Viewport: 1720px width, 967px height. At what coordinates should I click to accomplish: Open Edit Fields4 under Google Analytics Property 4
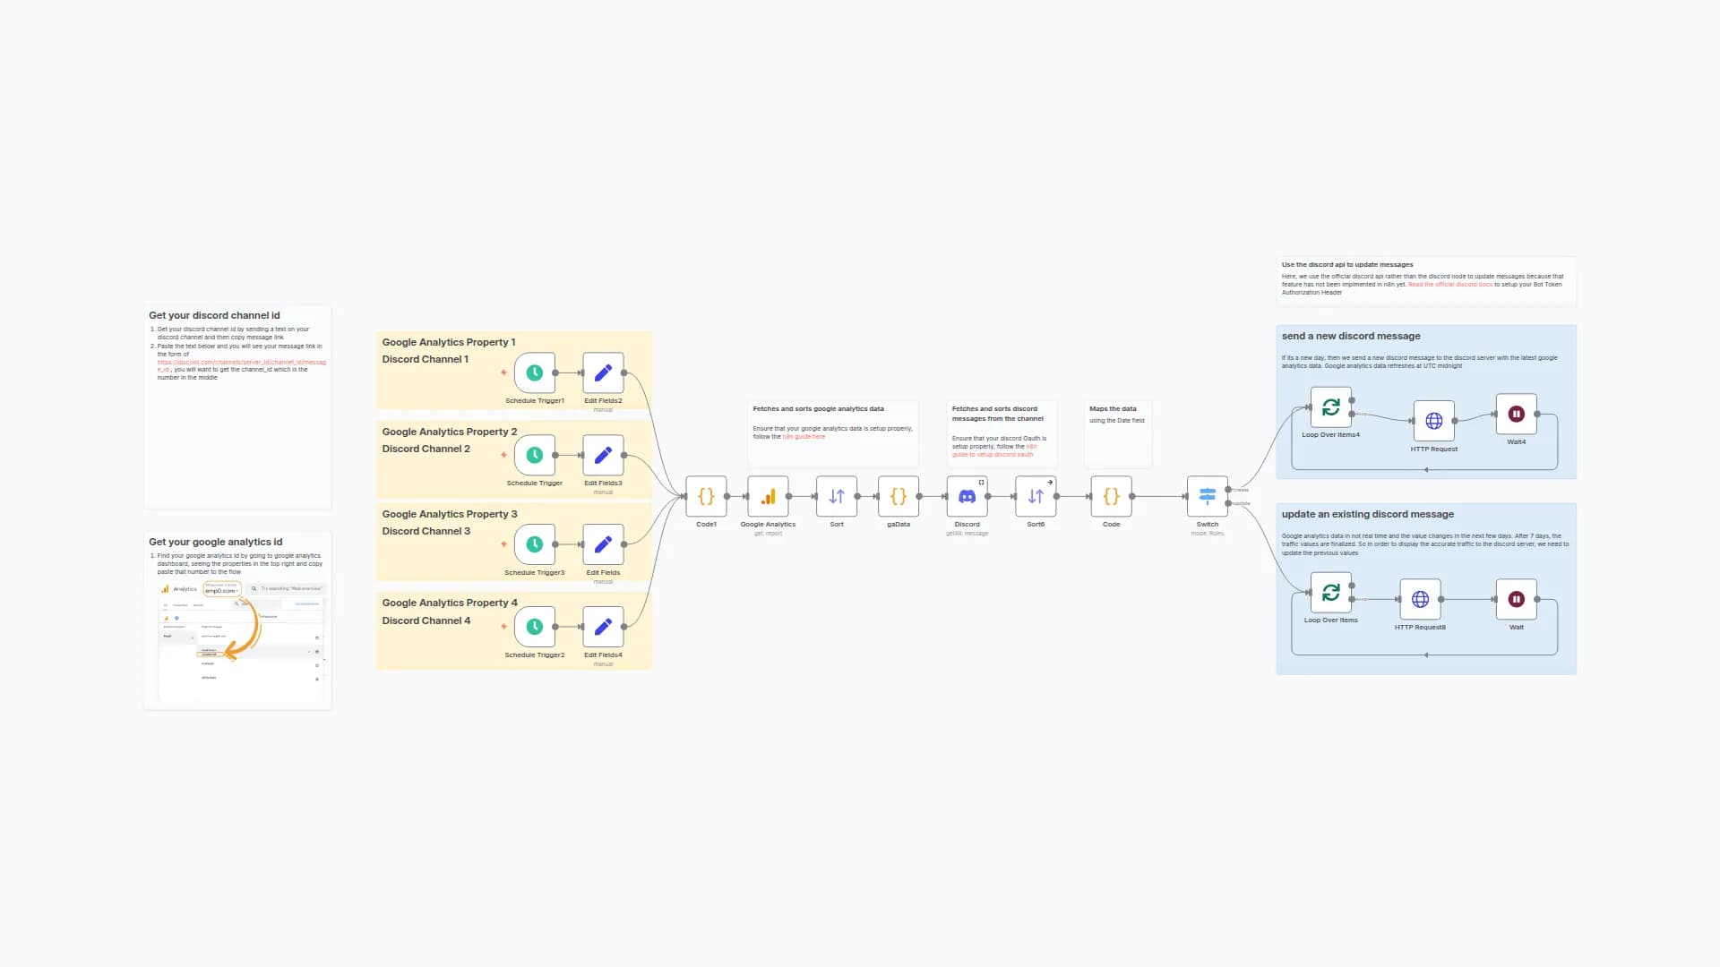click(x=603, y=627)
